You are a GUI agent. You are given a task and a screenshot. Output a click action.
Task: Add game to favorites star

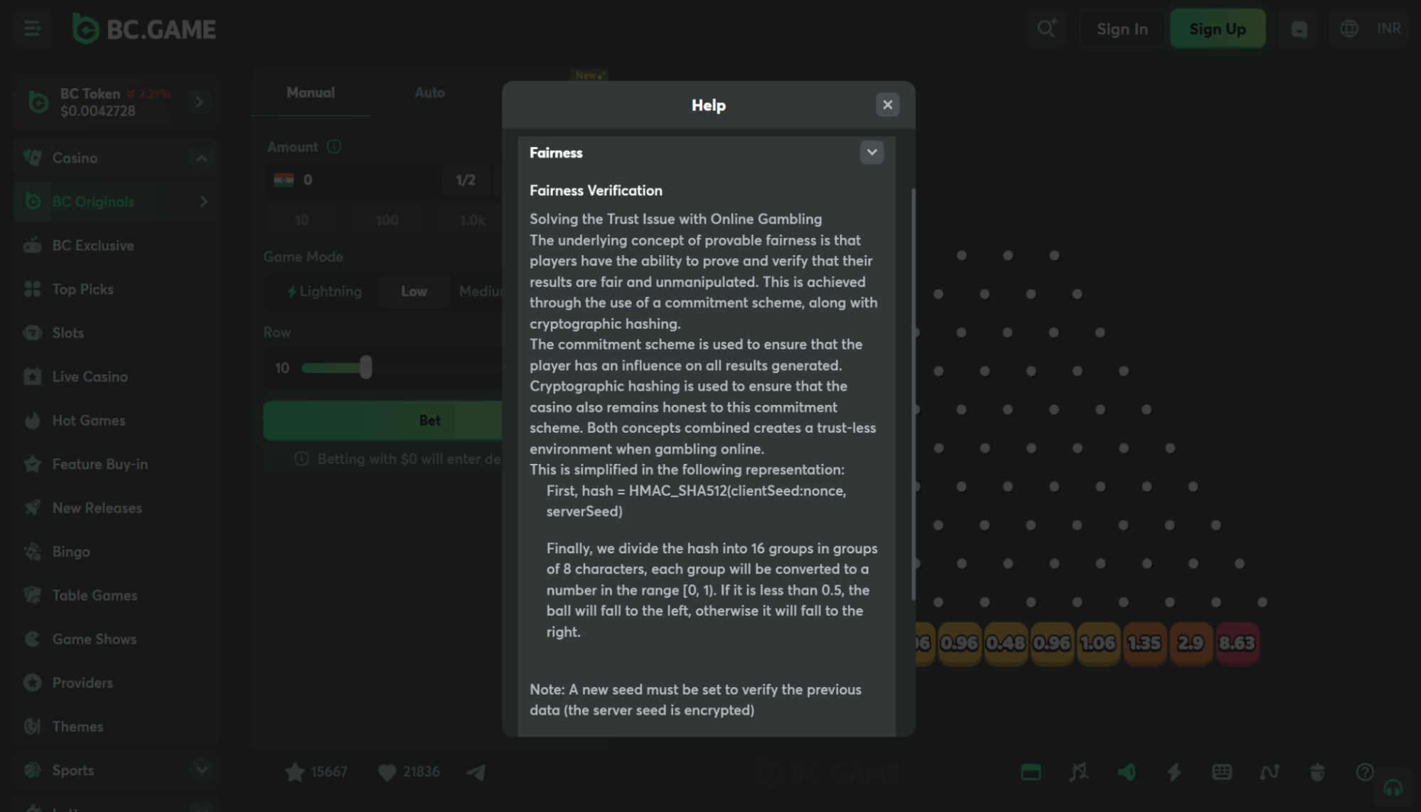pyautogui.click(x=294, y=772)
